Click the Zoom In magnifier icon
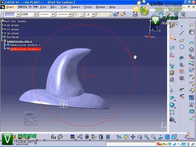This screenshot has height=147, width=196. point(147,137)
